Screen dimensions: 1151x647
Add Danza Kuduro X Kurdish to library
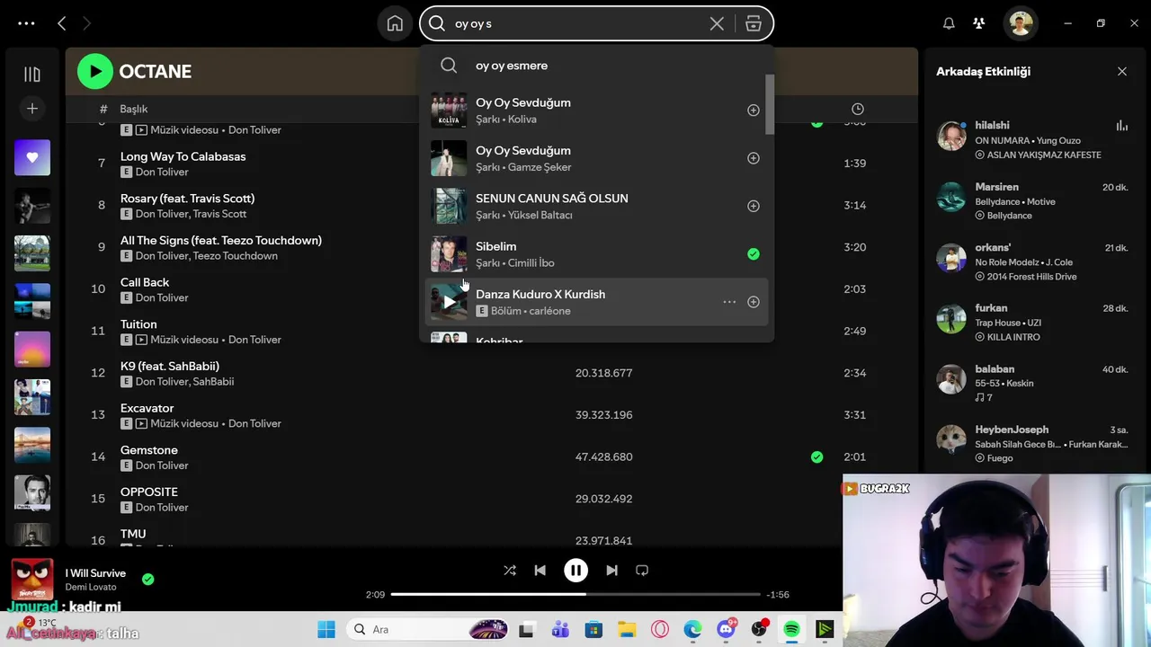754,302
